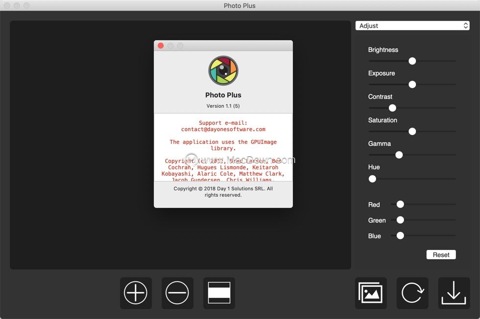The image size is (480, 319).
Task: Close the About Photo Plus dialog
Action: [x=161, y=46]
